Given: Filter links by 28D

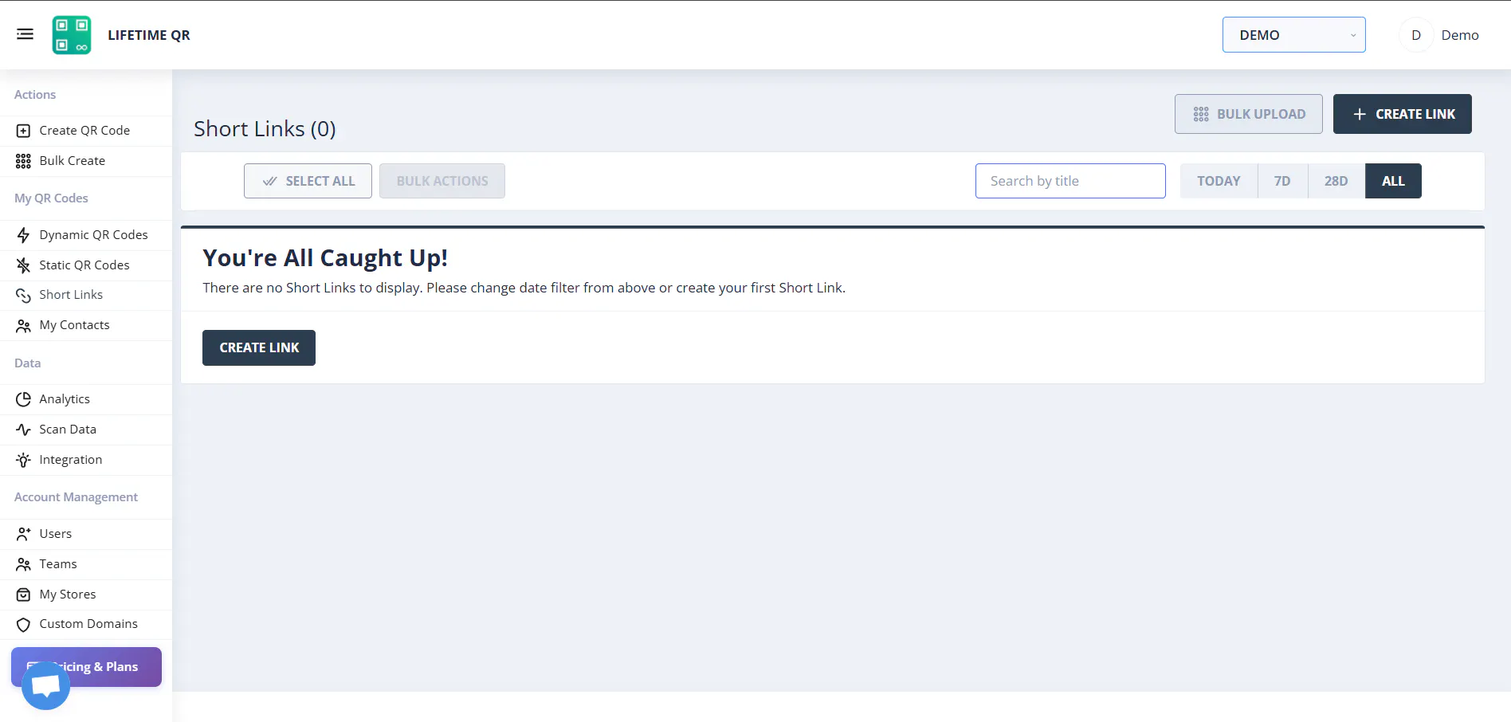Looking at the screenshot, I should point(1336,181).
